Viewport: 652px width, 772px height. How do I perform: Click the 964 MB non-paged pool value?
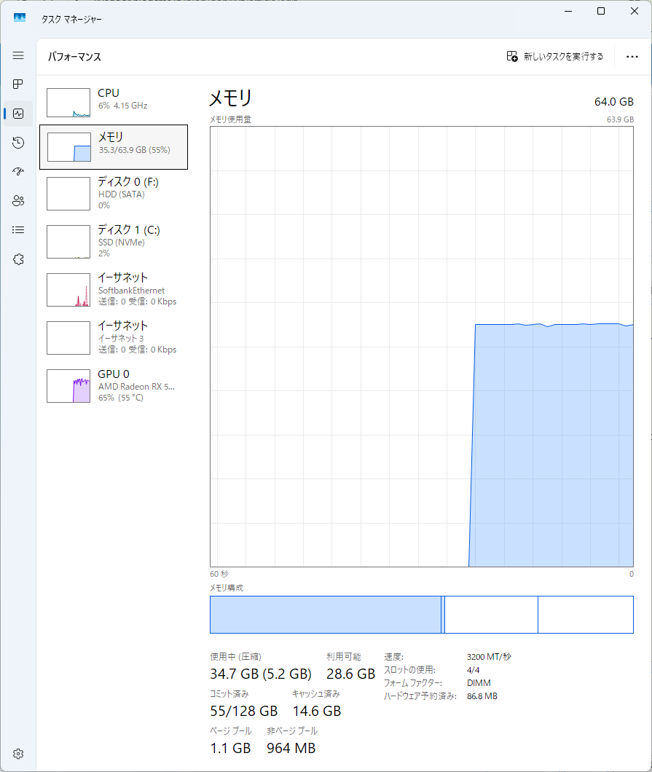[291, 749]
